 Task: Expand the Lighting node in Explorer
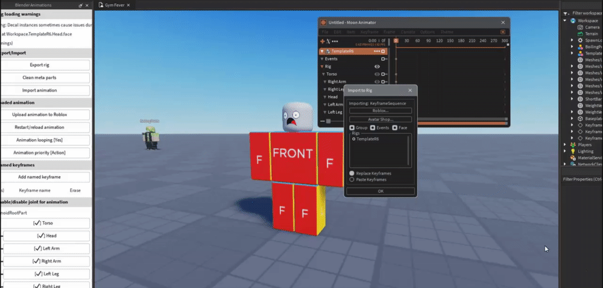coord(565,151)
